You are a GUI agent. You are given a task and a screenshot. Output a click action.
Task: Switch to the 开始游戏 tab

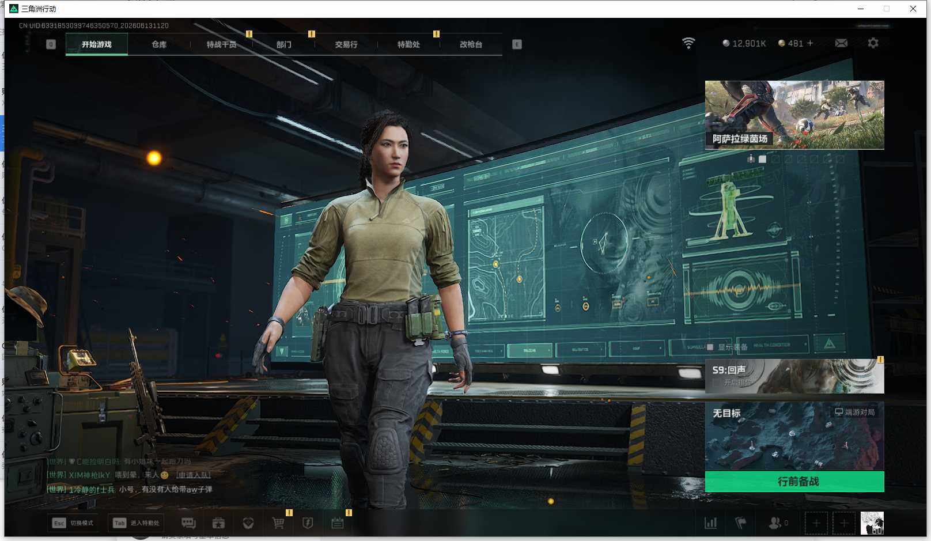[97, 44]
